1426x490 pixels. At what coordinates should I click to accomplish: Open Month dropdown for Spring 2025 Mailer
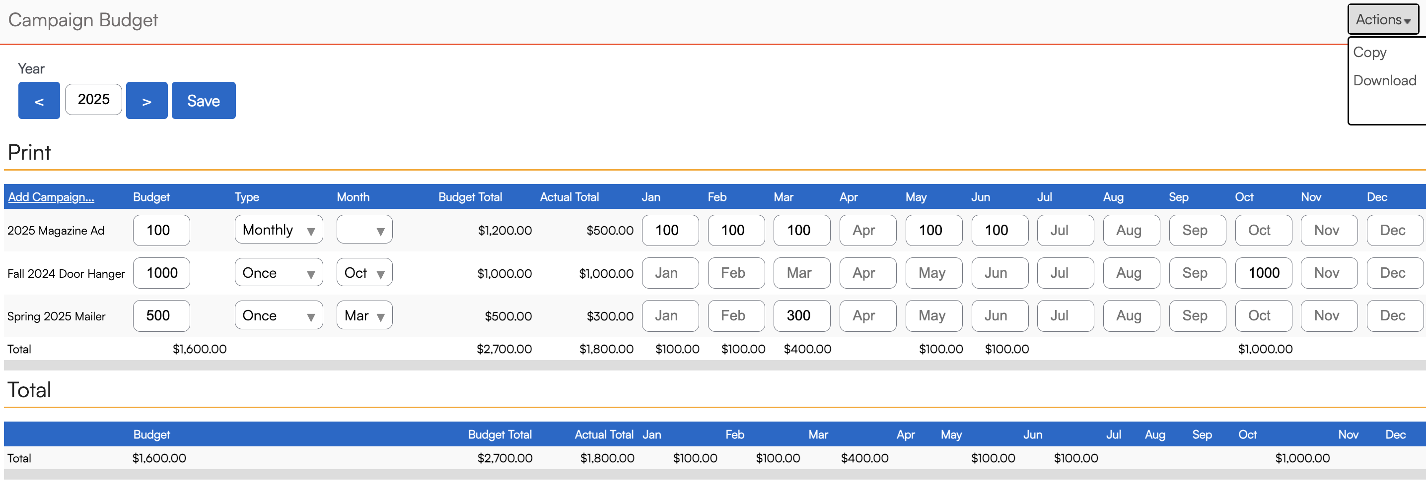click(365, 315)
